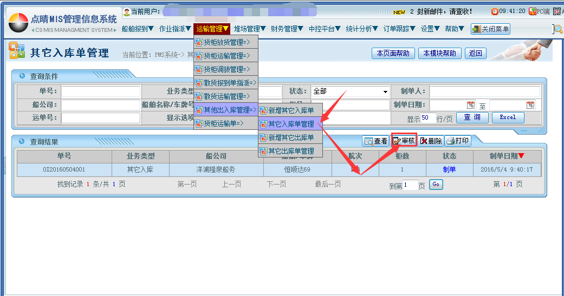Click the 制单 status link in result row
Screen dimensions: 564x296
point(449,169)
